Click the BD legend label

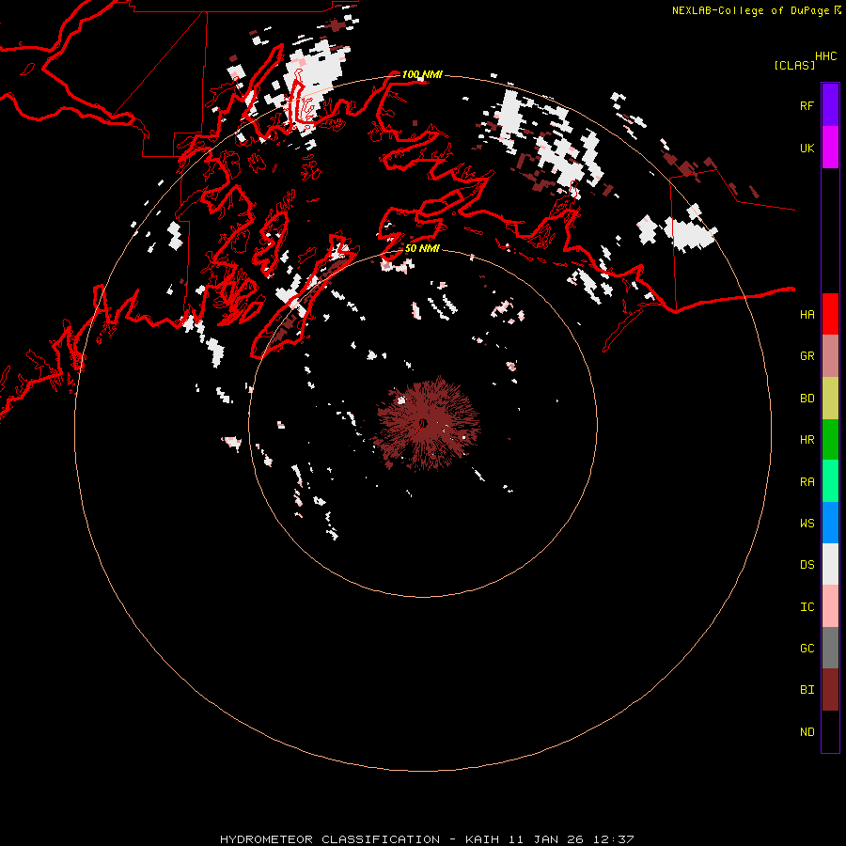coord(807,398)
